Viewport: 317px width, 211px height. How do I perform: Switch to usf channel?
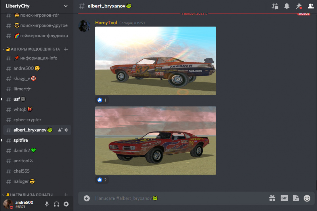point(37,99)
